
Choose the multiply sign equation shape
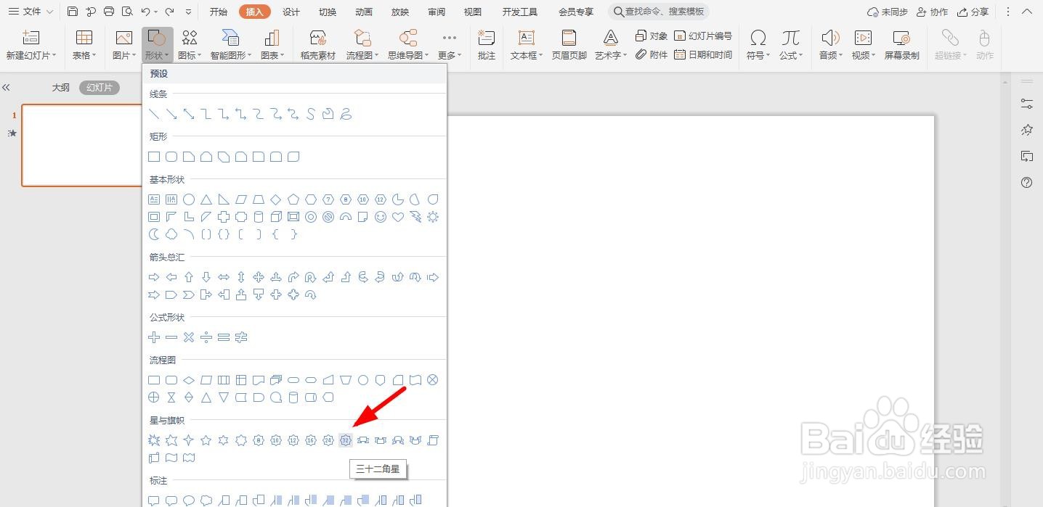(x=189, y=337)
